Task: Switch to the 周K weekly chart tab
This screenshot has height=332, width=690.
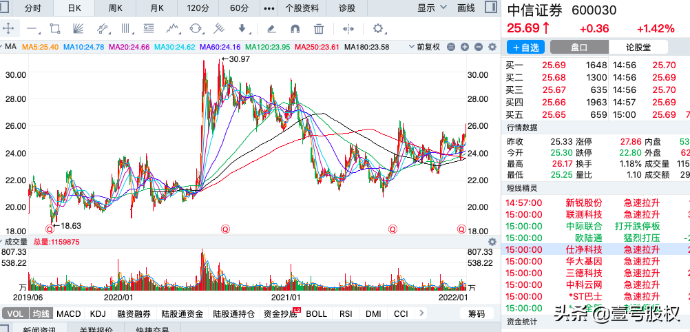Action: (116, 8)
